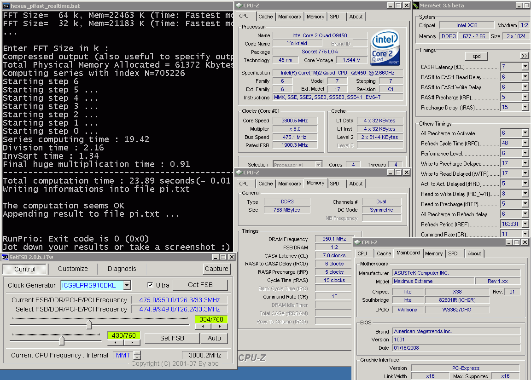Screen dimensions: 531x380
Task: Open CPU tab in CPU-Z Memory timings window
Action: [x=244, y=184]
